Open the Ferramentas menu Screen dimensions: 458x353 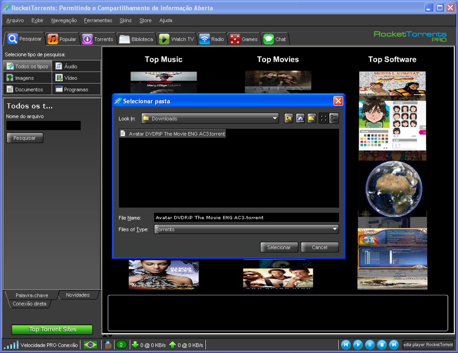point(98,21)
